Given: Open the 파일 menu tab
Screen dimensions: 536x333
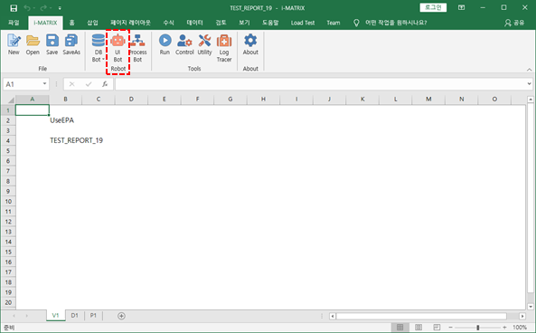Looking at the screenshot, I should pos(14,23).
